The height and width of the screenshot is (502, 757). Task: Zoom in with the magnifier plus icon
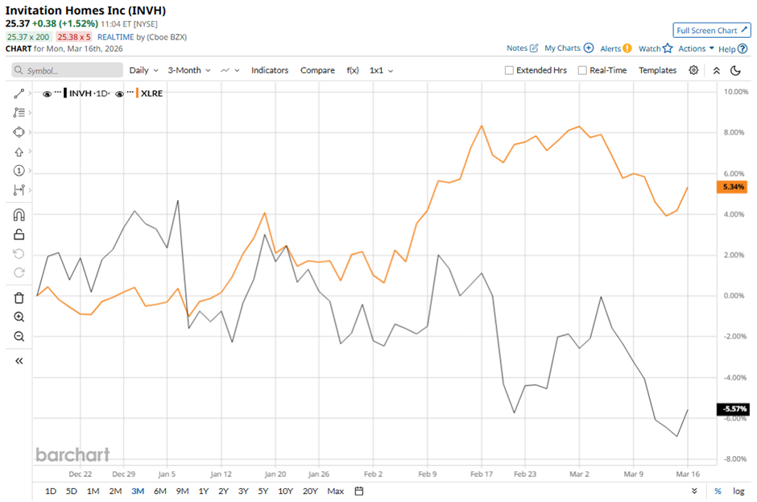tap(19, 317)
